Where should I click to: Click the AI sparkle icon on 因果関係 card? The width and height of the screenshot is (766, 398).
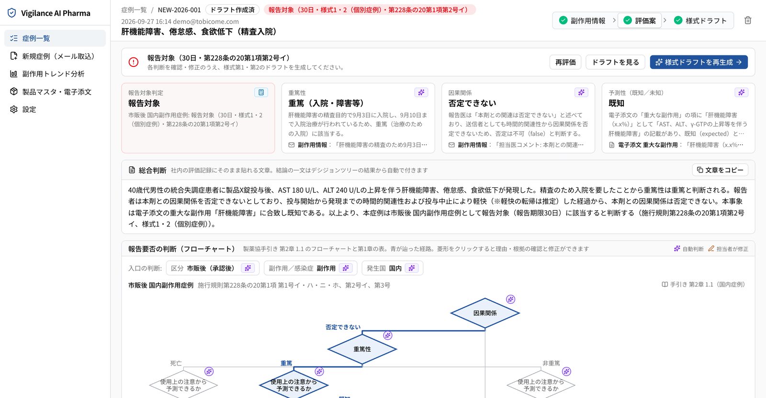coord(581,92)
